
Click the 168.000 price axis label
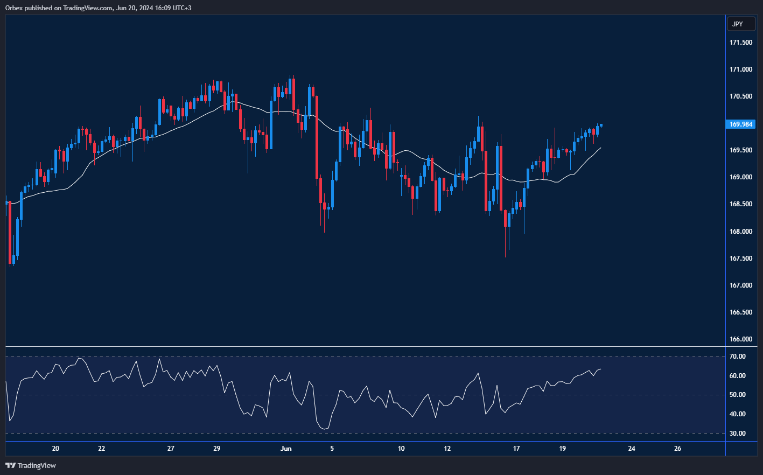pos(740,232)
